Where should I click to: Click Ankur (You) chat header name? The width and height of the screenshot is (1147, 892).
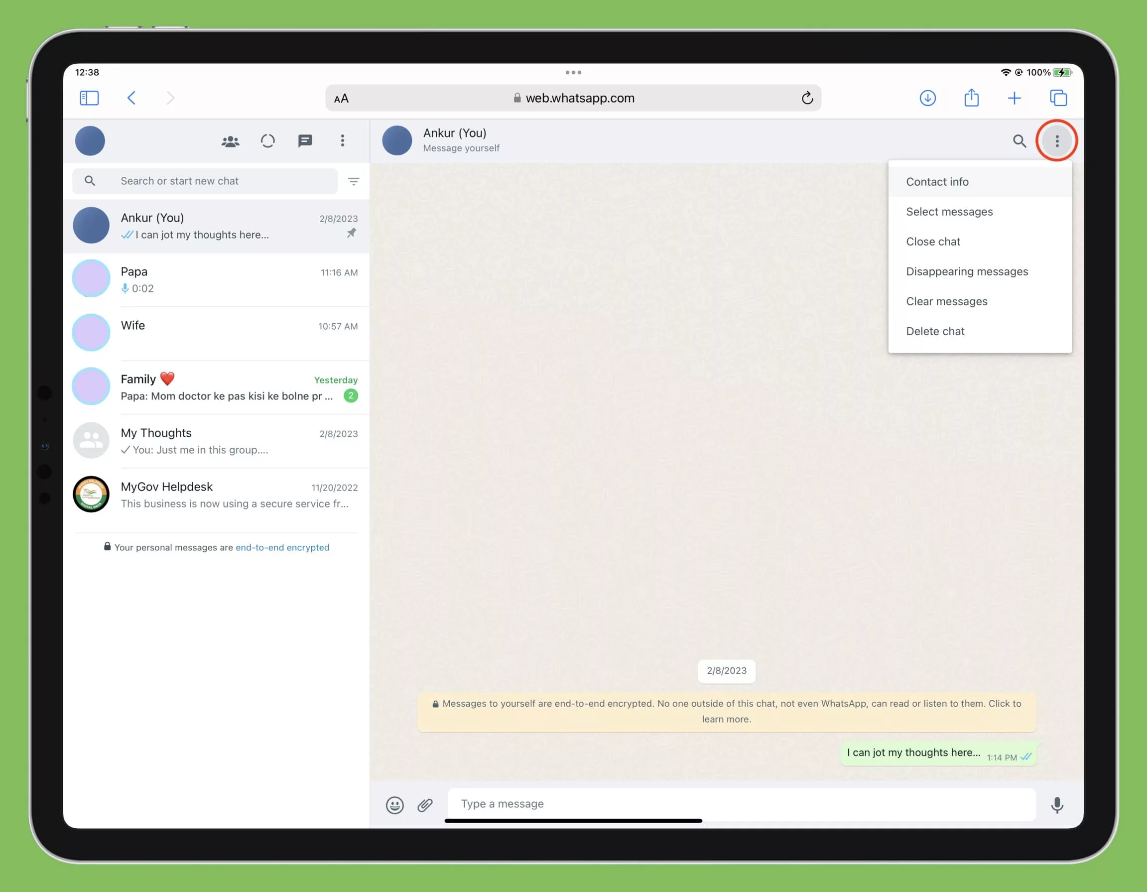coord(455,133)
